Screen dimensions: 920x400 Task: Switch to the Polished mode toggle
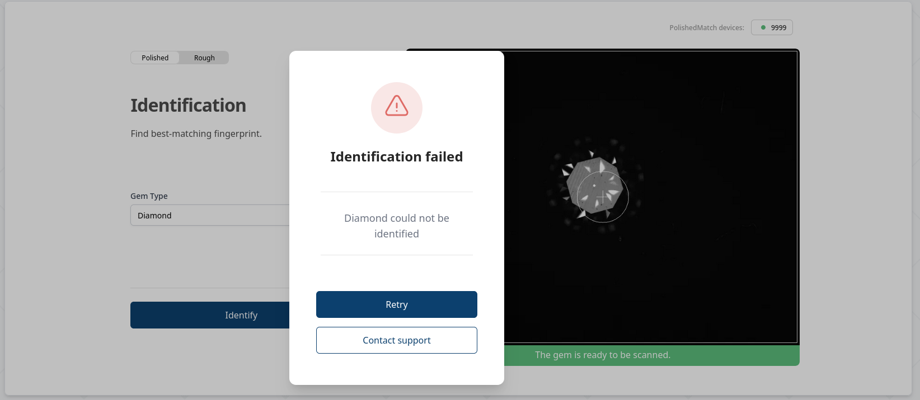click(x=154, y=58)
